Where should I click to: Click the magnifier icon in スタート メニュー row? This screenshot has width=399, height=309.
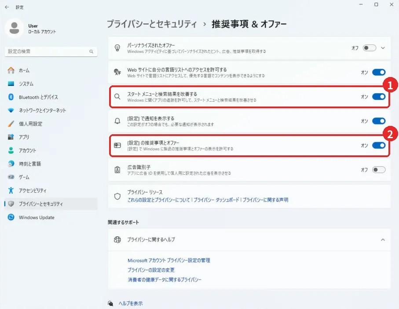[117, 96]
